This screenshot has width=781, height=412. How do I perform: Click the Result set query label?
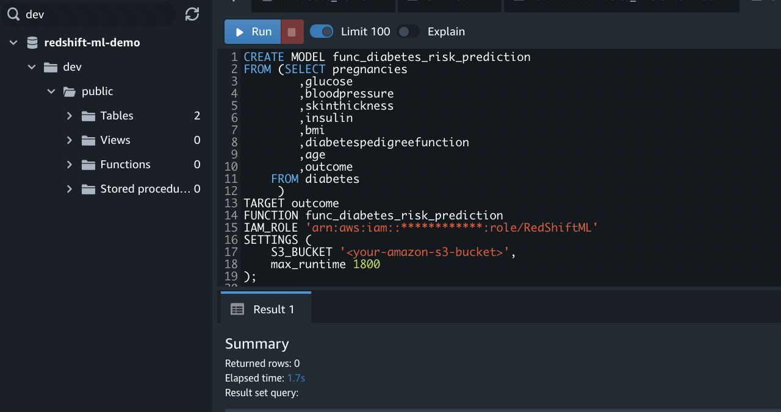point(262,392)
